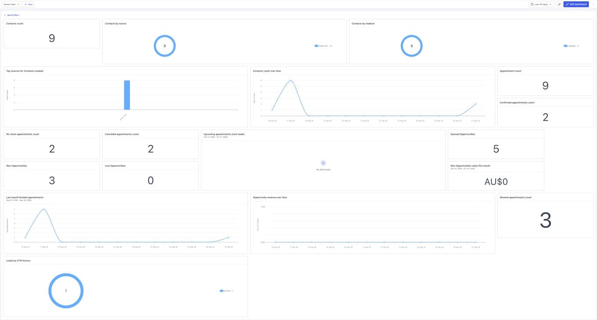Click the Opportunity revenue over time title

(270, 197)
